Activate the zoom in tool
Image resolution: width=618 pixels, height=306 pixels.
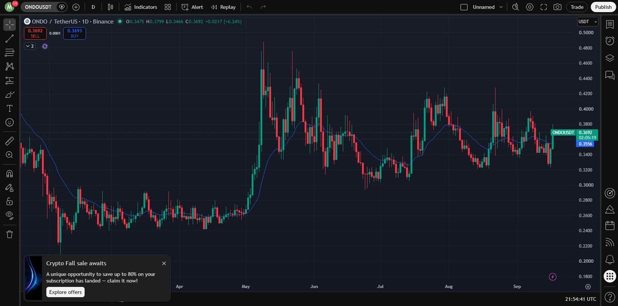pyautogui.click(x=9, y=155)
